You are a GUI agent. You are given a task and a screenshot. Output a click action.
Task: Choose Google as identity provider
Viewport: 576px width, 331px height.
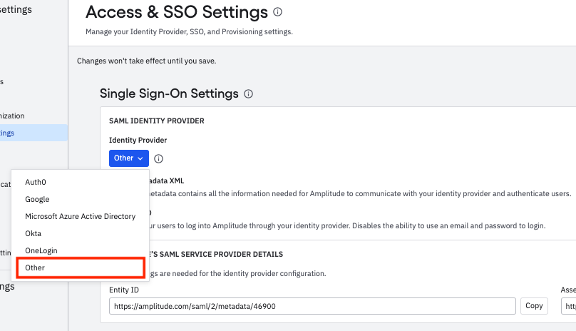pos(37,199)
